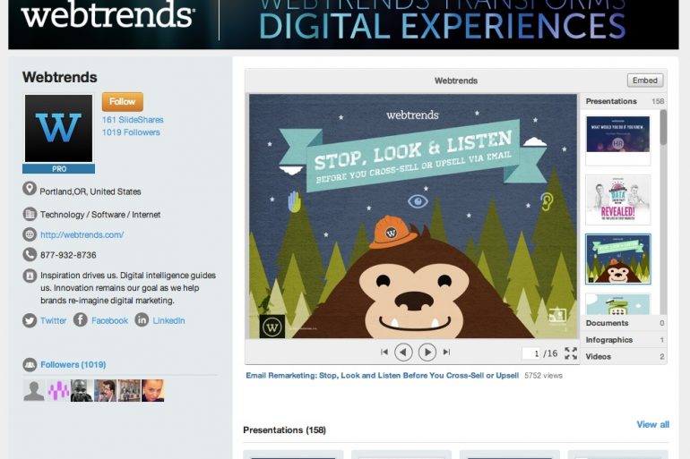This screenshot has height=459, width=690.
Task: Click the LinkedIn icon in profile
Action: [x=142, y=320]
